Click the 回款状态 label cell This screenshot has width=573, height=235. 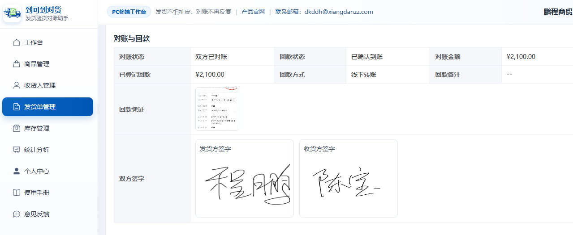click(310, 57)
